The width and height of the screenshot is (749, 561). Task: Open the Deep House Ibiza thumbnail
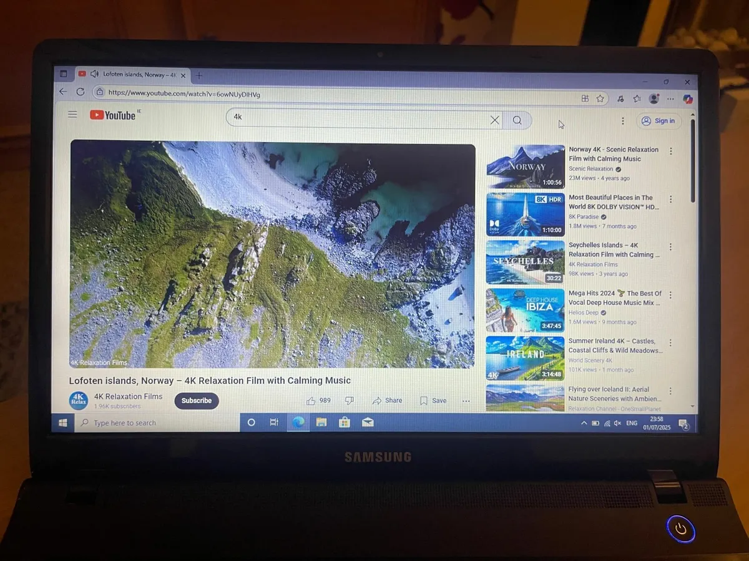click(526, 310)
